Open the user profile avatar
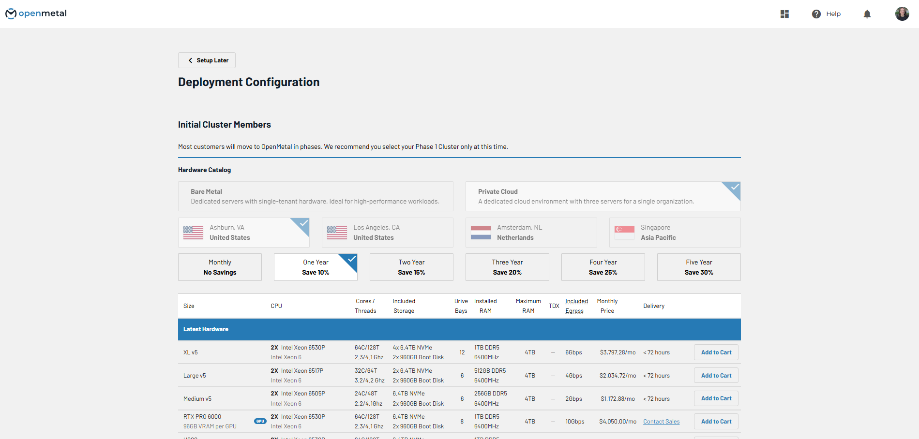This screenshot has width=919, height=439. (902, 14)
